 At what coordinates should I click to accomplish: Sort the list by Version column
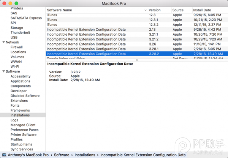coord(154,10)
